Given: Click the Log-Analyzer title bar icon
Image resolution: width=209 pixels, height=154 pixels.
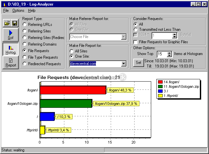Looking at the screenshot, I should [x=5, y=4].
